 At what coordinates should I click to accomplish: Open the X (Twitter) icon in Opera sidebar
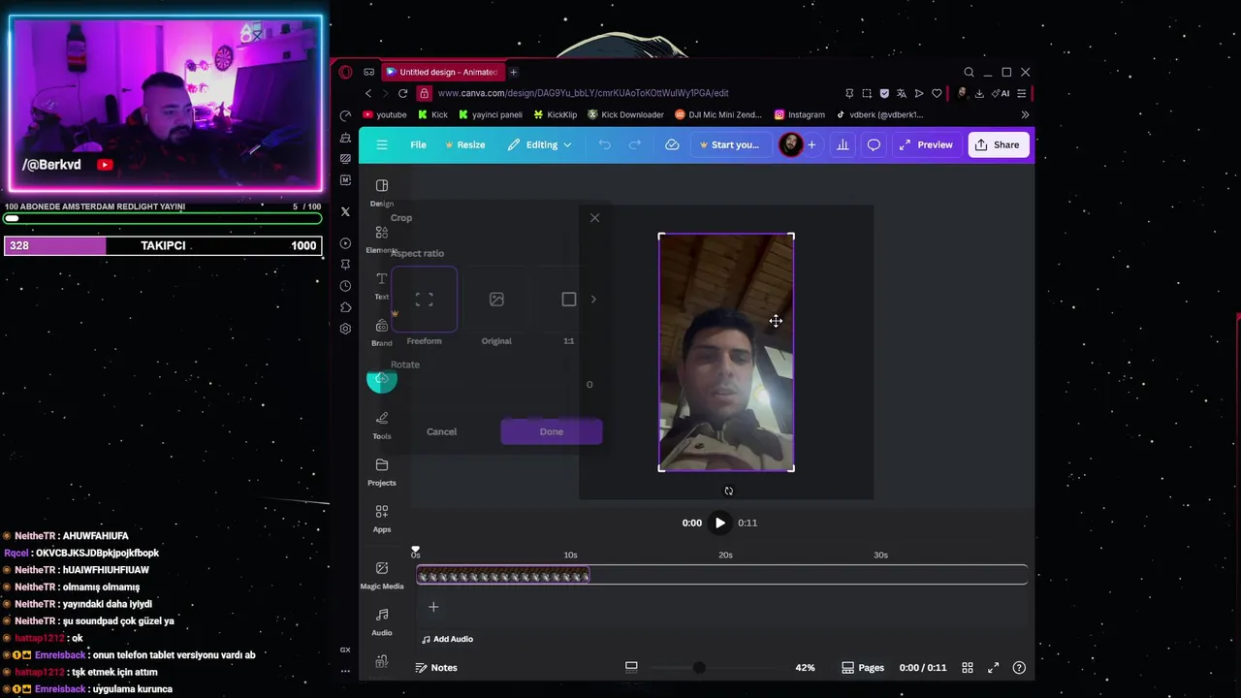click(x=345, y=210)
